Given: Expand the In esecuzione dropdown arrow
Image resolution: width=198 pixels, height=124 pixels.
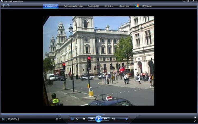Looking at the screenshot, I should click(51, 8).
